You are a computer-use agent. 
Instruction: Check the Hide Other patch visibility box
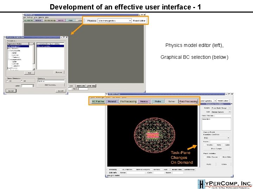coord(221,157)
